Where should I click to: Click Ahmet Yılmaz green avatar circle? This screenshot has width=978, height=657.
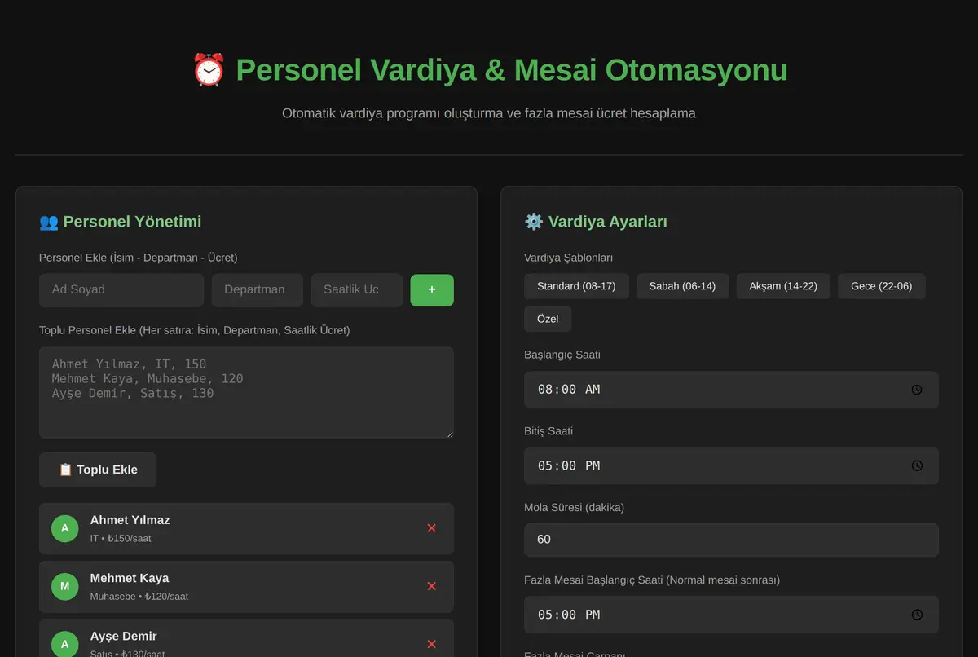point(65,528)
